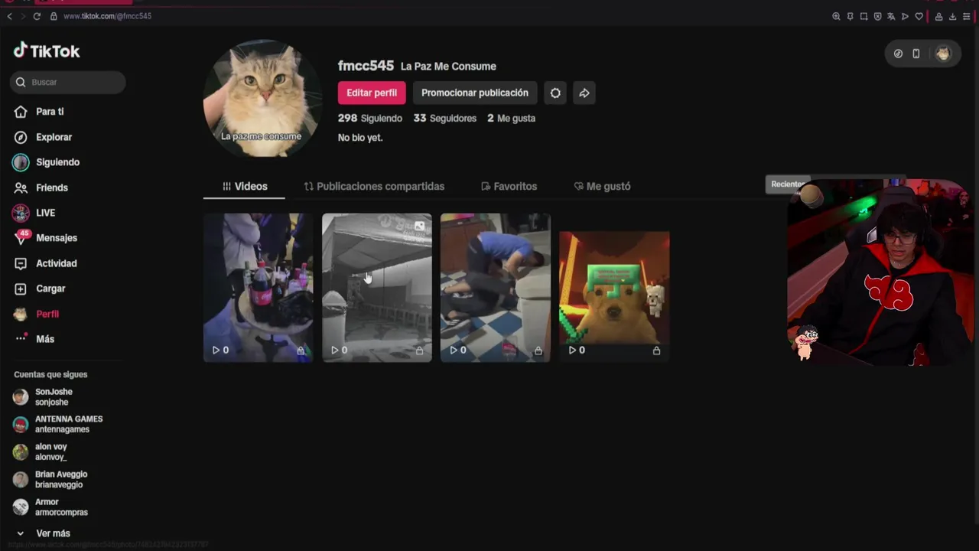
Task: Click the tiktok.com URL address bar
Action: point(107,16)
